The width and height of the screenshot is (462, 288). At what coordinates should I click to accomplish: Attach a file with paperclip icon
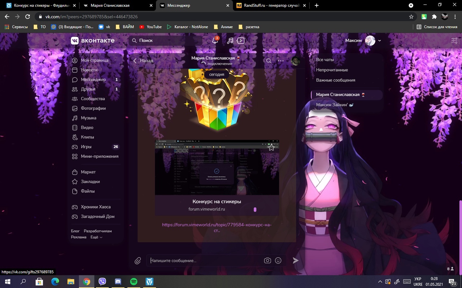click(138, 261)
